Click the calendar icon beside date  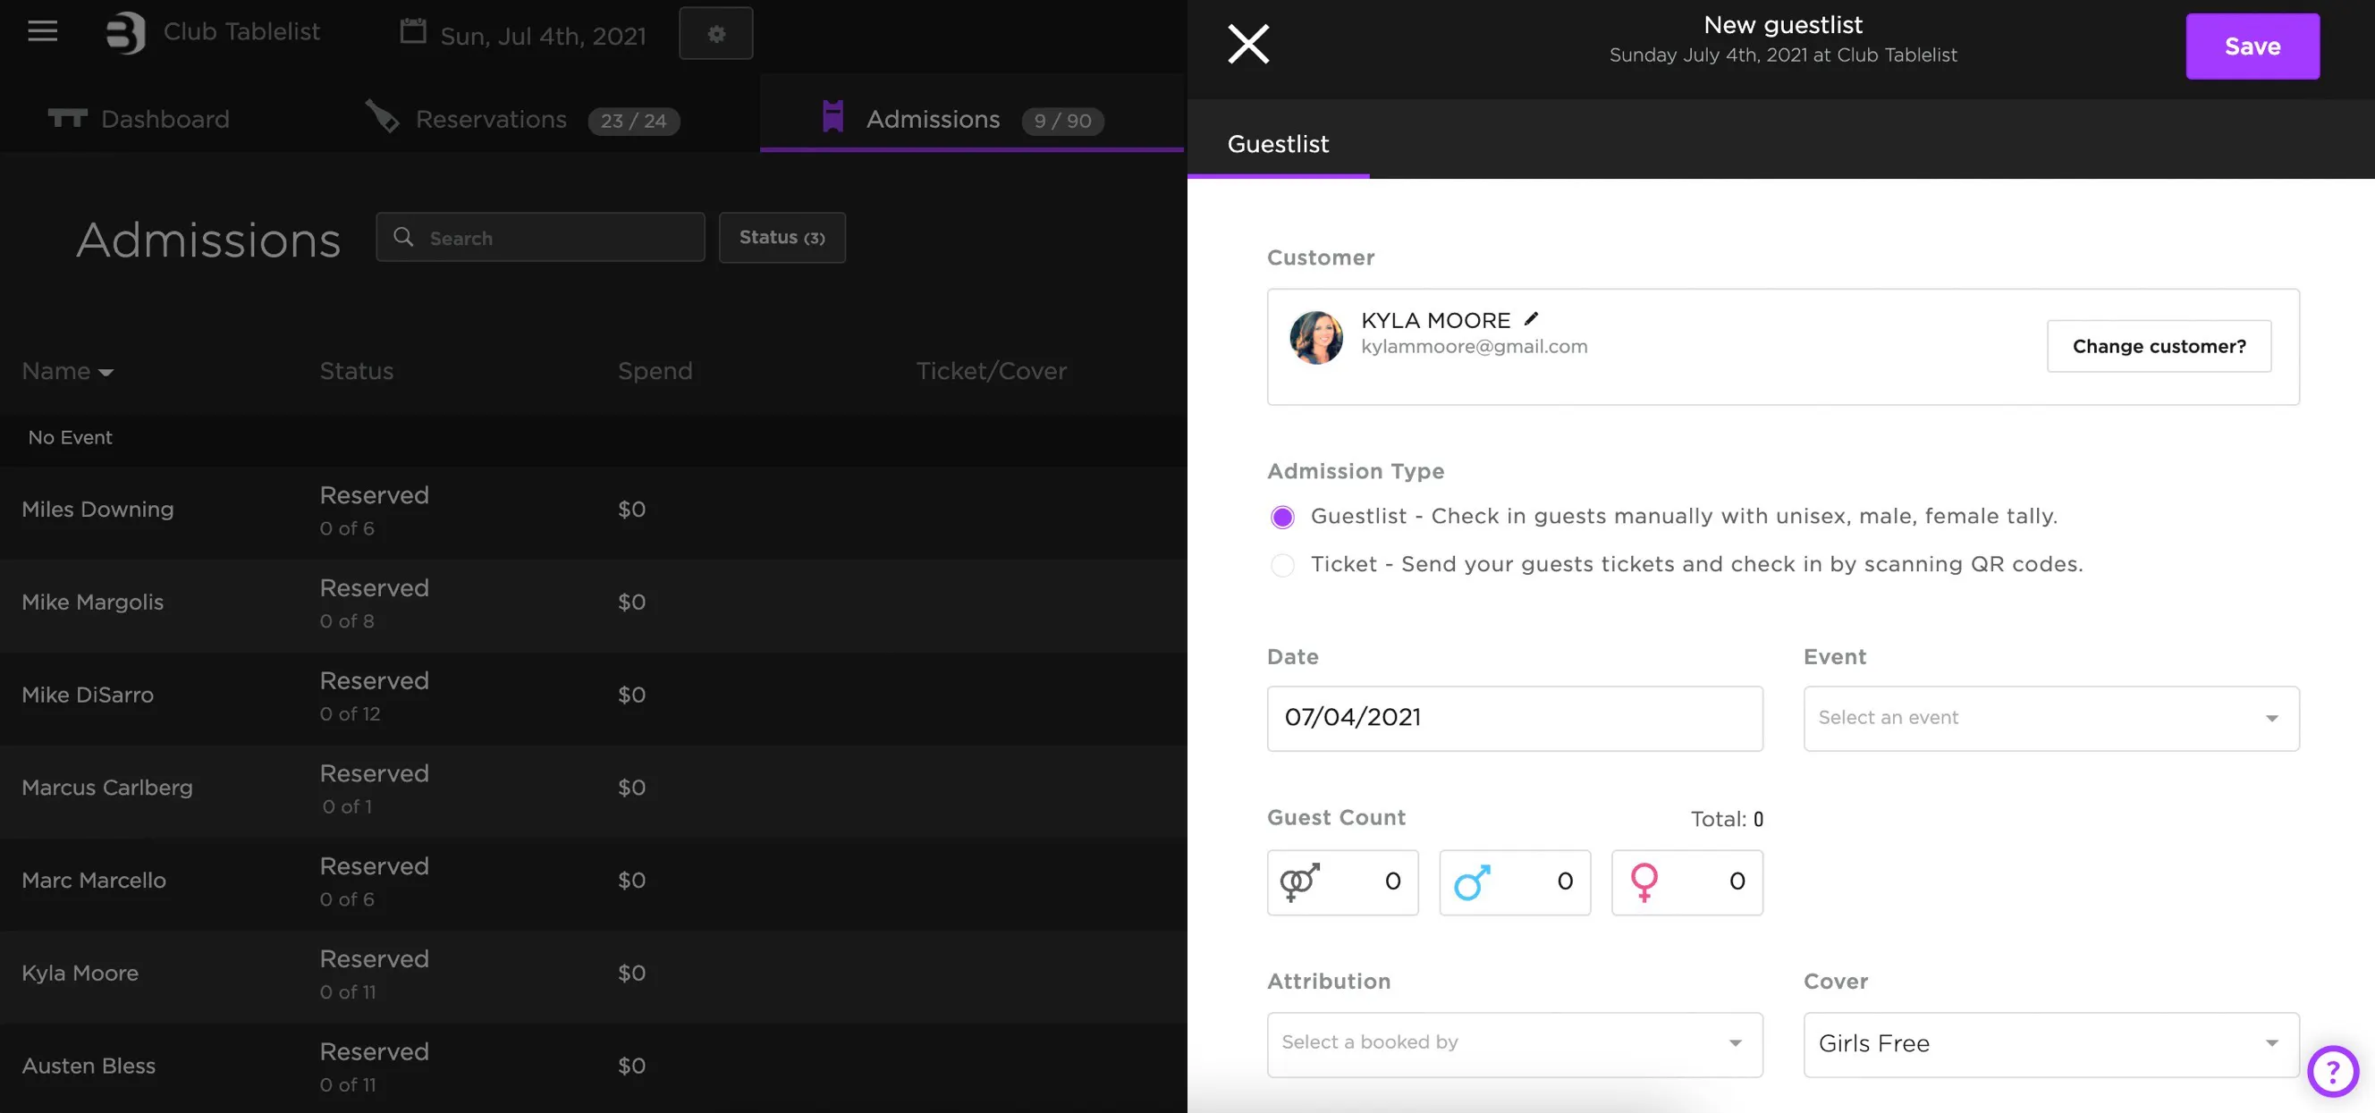point(413,32)
